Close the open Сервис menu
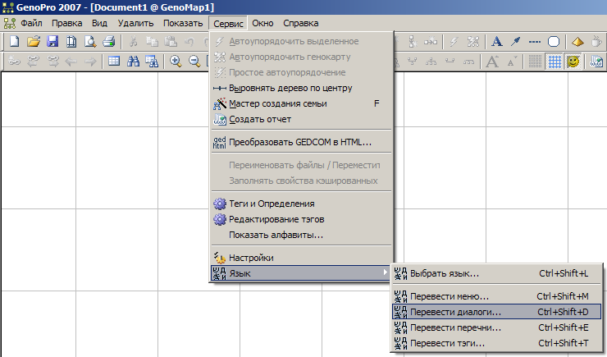This screenshot has width=607, height=357. (228, 24)
